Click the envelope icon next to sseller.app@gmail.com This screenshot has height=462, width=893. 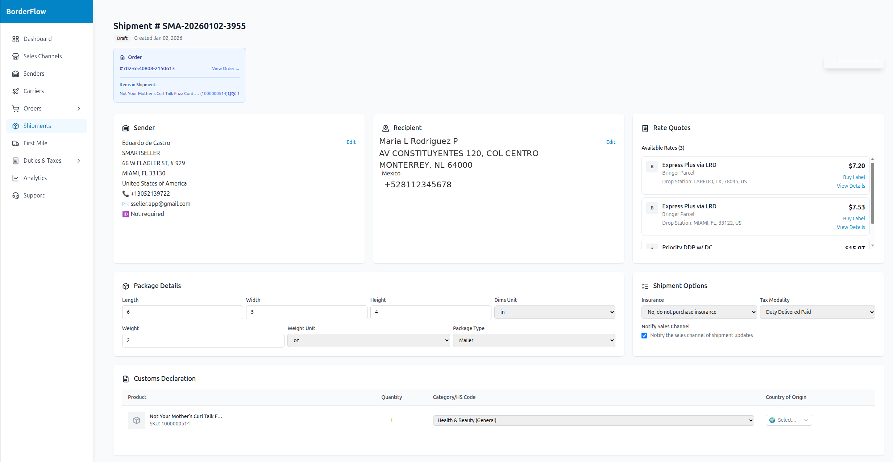tap(125, 204)
